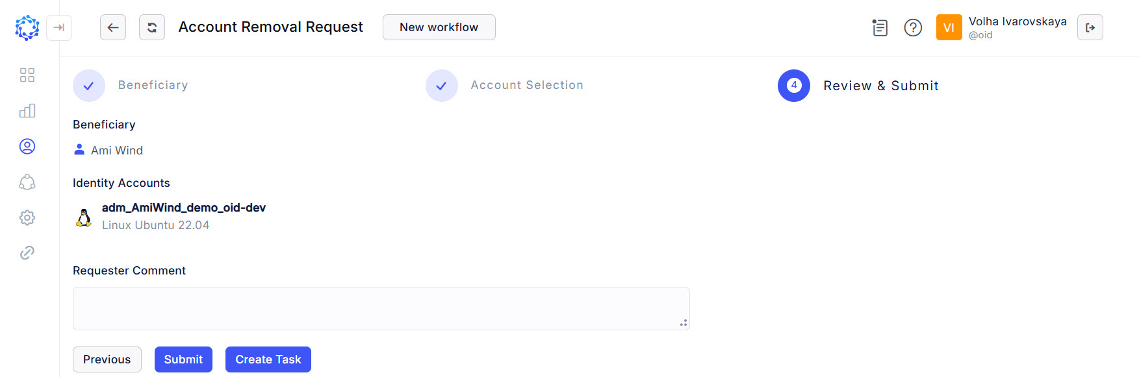Select the highlighted identities user icon
The image size is (1139, 377).
pos(27,147)
